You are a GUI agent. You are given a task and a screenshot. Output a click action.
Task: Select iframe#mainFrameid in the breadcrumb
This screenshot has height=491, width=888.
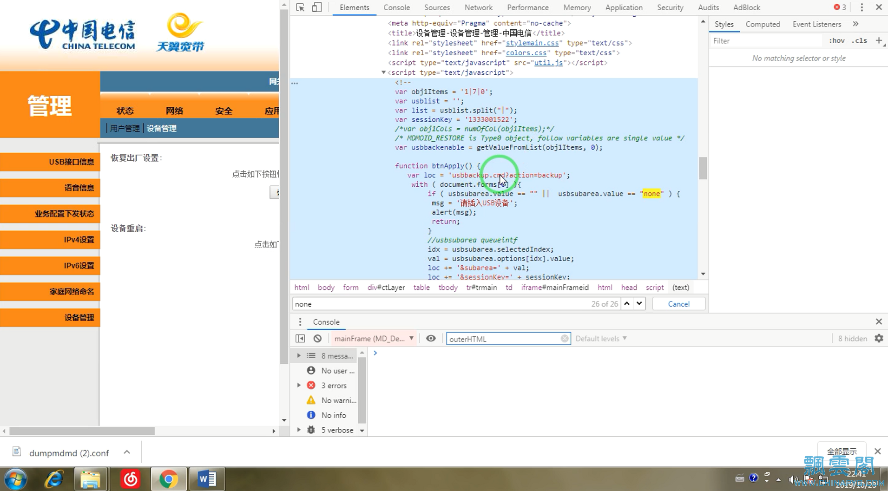pos(555,288)
